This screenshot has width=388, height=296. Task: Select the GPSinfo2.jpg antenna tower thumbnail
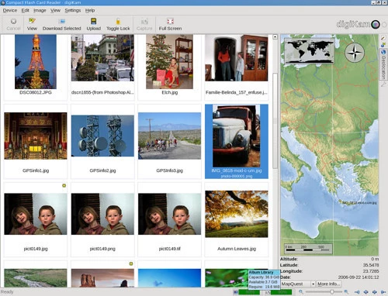pyautogui.click(x=102, y=136)
